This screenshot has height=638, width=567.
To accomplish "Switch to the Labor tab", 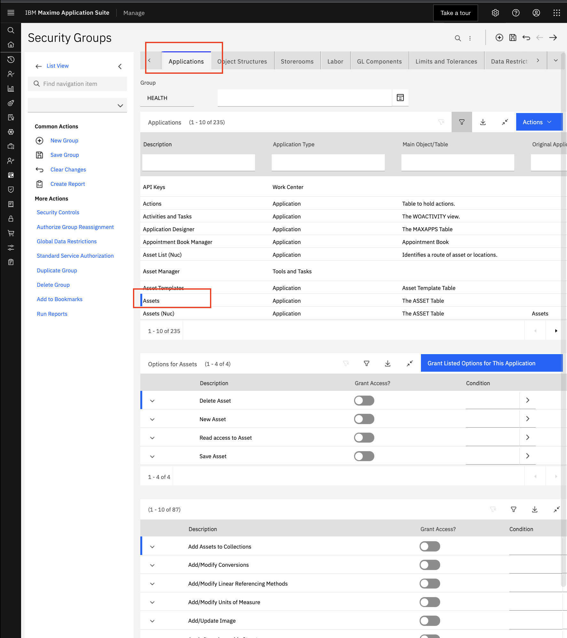I will (335, 61).
